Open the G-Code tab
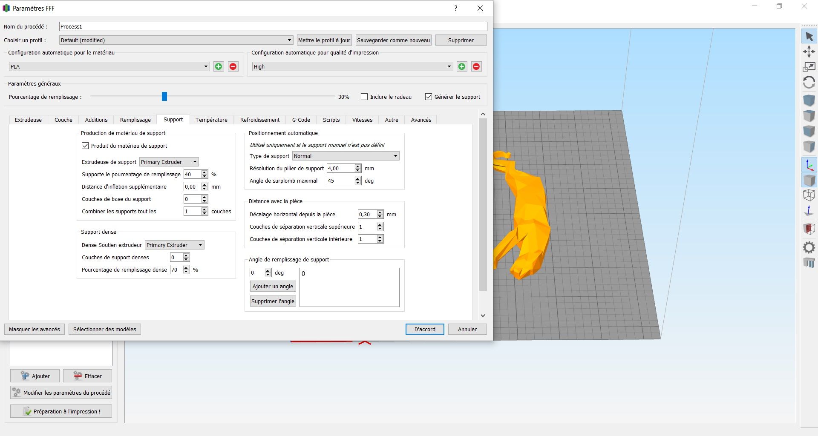The height and width of the screenshot is (436, 818). click(301, 120)
